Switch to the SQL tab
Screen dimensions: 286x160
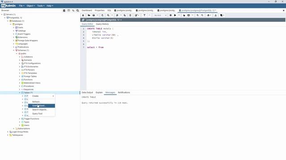[109, 11]
